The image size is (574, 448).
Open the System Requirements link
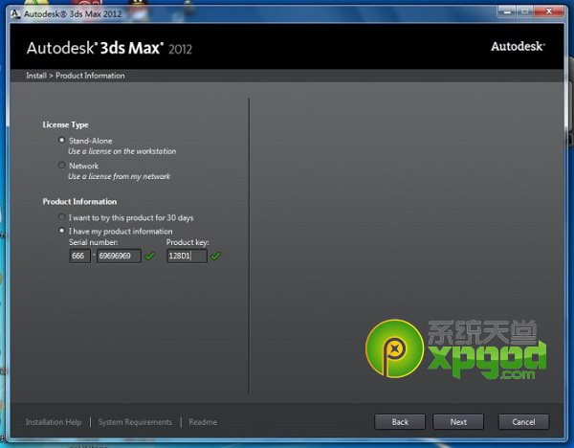135,422
